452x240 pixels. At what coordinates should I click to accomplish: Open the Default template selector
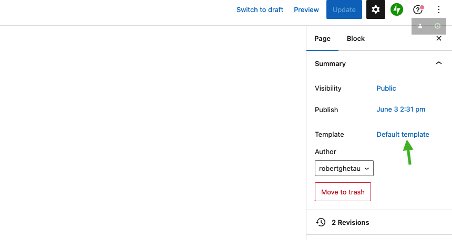pyautogui.click(x=403, y=134)
